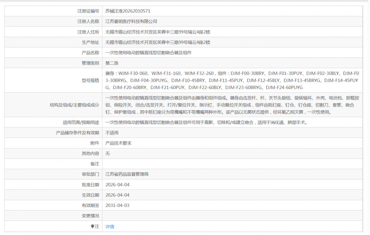Click the 结构及组成/主要组成成分 label
Screen dimensions: 370x235
74,105
